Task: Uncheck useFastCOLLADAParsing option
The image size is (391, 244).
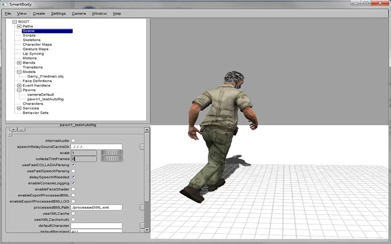Action: pyautogui.click(x=73, y=165)
